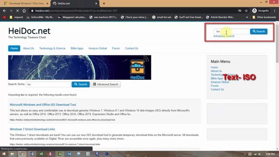
Task: Open Contact Us in the navigation bar
Action: [132, 48]
